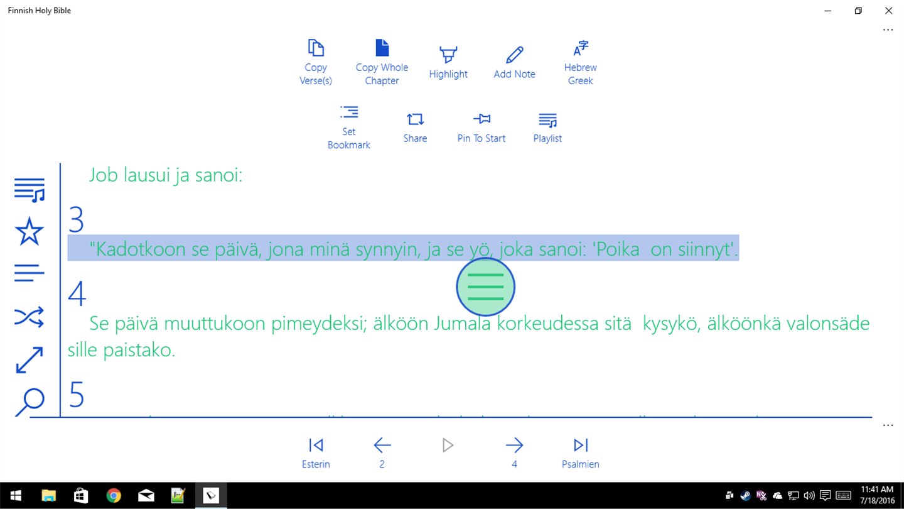
Task: Toggle full screen with the diagonal arrows icon
Action: tap(30, 360)
